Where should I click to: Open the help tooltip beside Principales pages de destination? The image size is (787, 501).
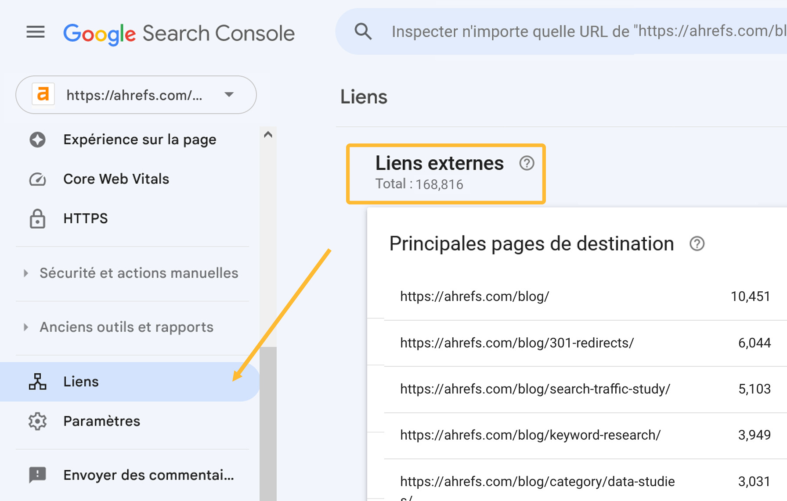tap(697, 244)
